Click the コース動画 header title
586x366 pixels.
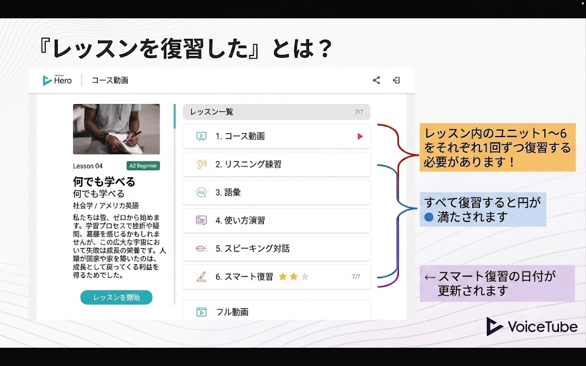click(110, 80)
